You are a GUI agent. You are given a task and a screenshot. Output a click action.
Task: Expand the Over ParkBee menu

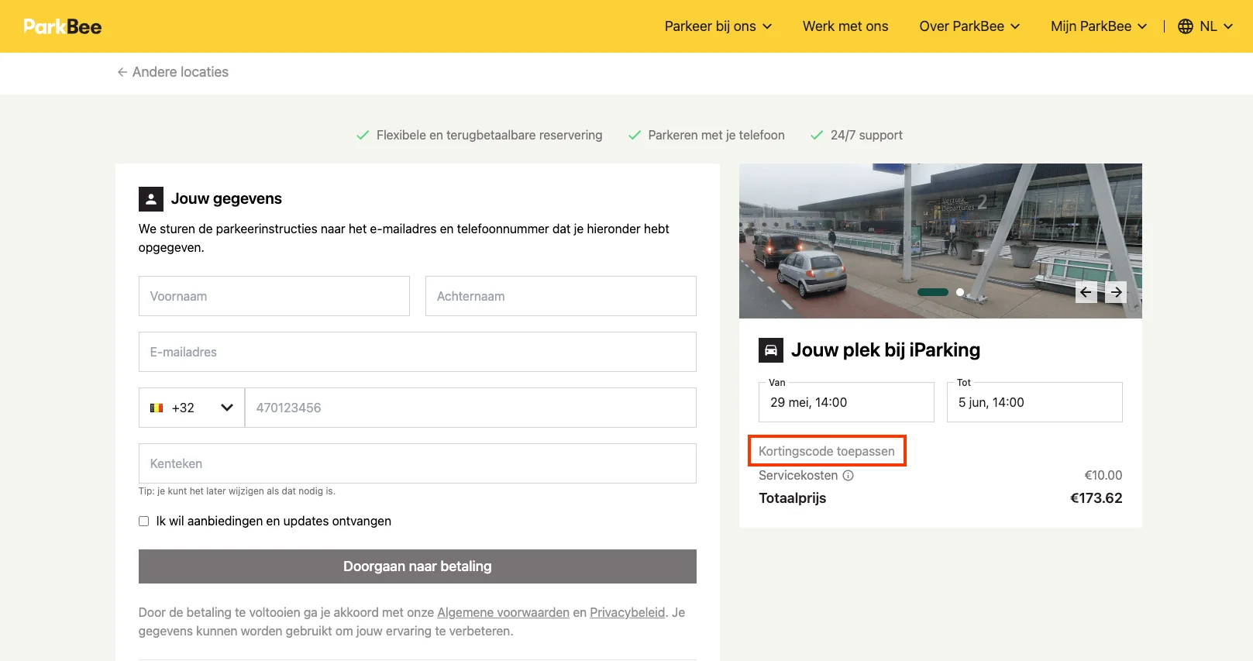pyautogui.click(x=969, y=26)
